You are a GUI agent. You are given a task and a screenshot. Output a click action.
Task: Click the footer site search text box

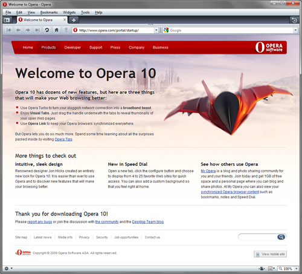pyautogui.click(x=258, y=237)
